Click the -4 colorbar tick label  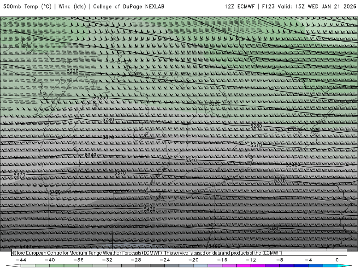click(x=308, y=260)
